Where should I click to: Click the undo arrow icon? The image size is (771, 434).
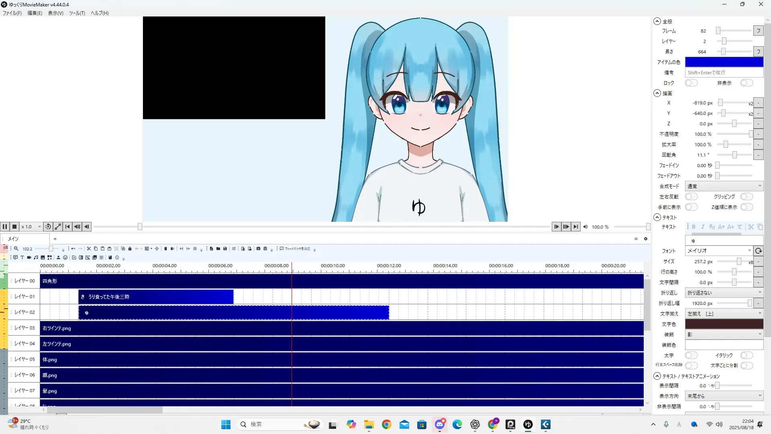(x=73, y=249)
